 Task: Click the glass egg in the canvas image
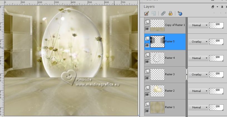(x=72, y=43)
